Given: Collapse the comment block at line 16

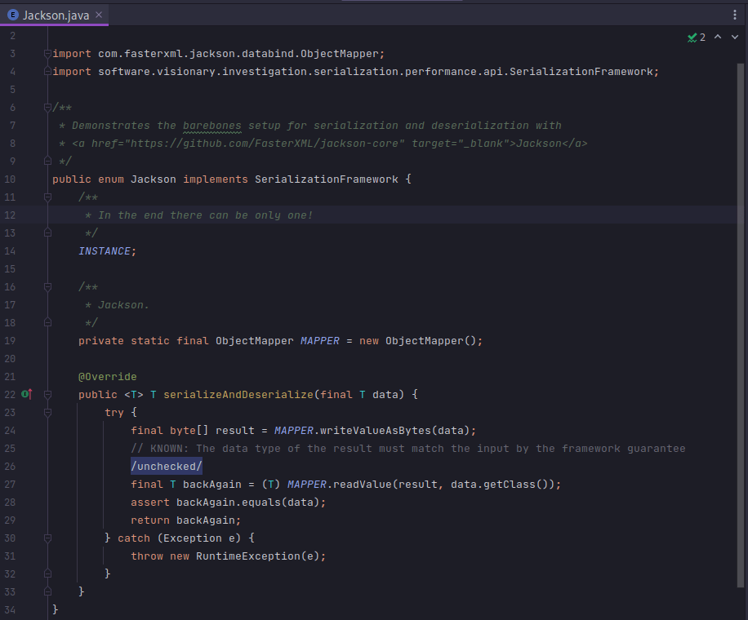Looking at the screenshot, I should click(47, 286).
